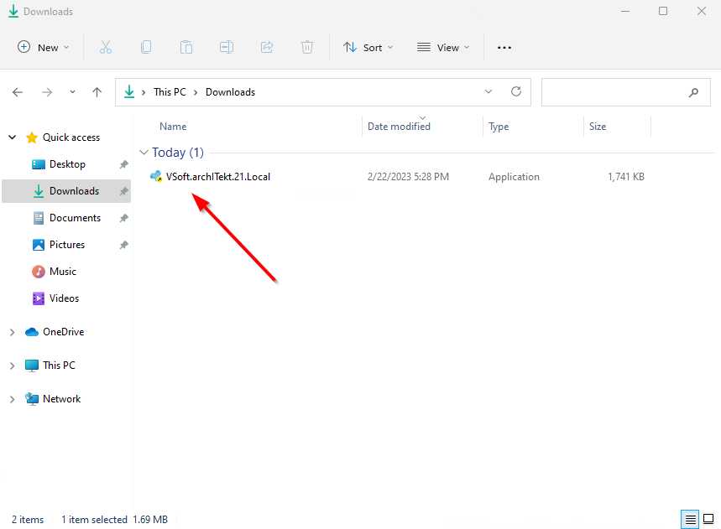Click the VSoft.archITekt.21.Local application icon
This screenshot has width=721, height=529.
click(156, 177)
